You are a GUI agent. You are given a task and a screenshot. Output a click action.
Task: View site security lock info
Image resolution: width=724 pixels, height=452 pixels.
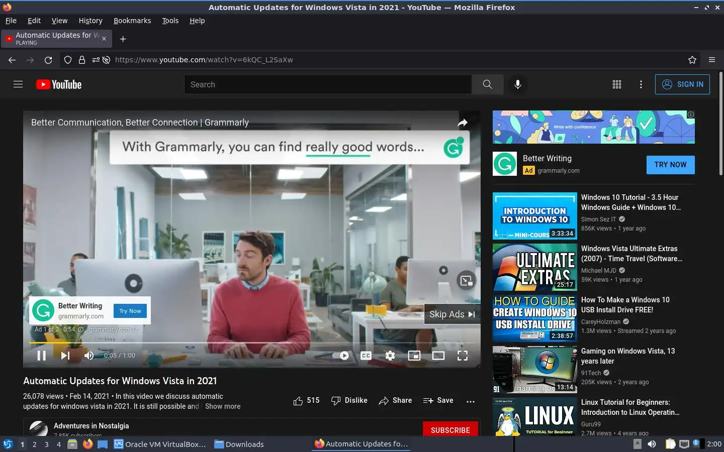pyautogui.click(x=81, y=60)
